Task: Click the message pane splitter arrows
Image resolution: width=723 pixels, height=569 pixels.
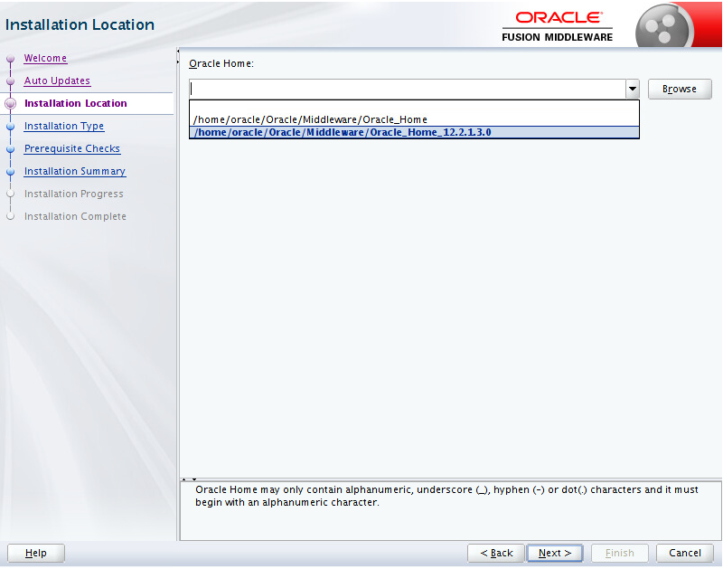Action: tap(189, 479)
